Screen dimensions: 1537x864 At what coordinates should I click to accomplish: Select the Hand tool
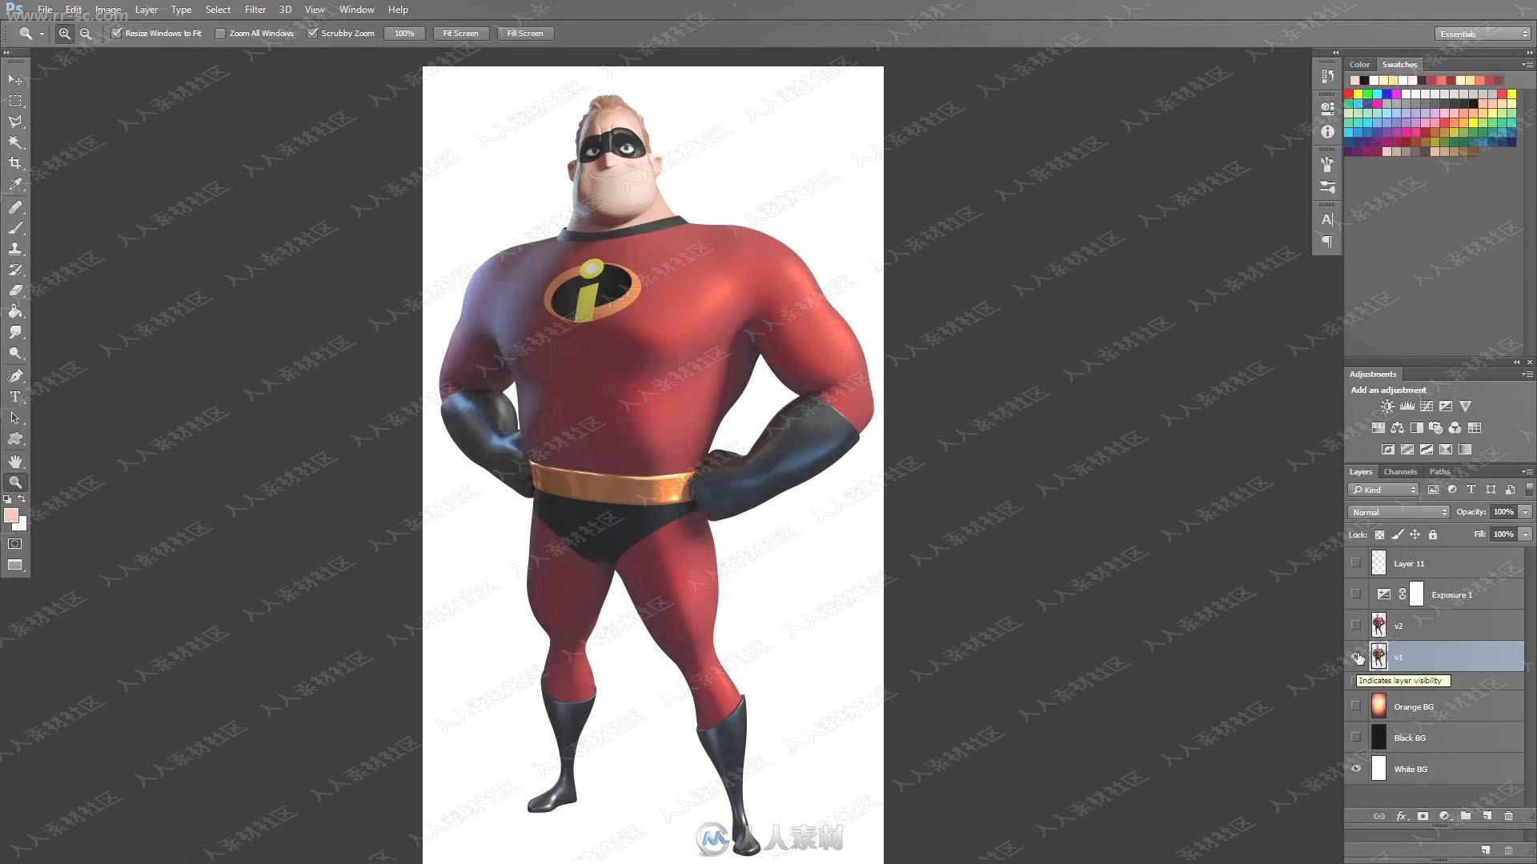click(15, 462)
